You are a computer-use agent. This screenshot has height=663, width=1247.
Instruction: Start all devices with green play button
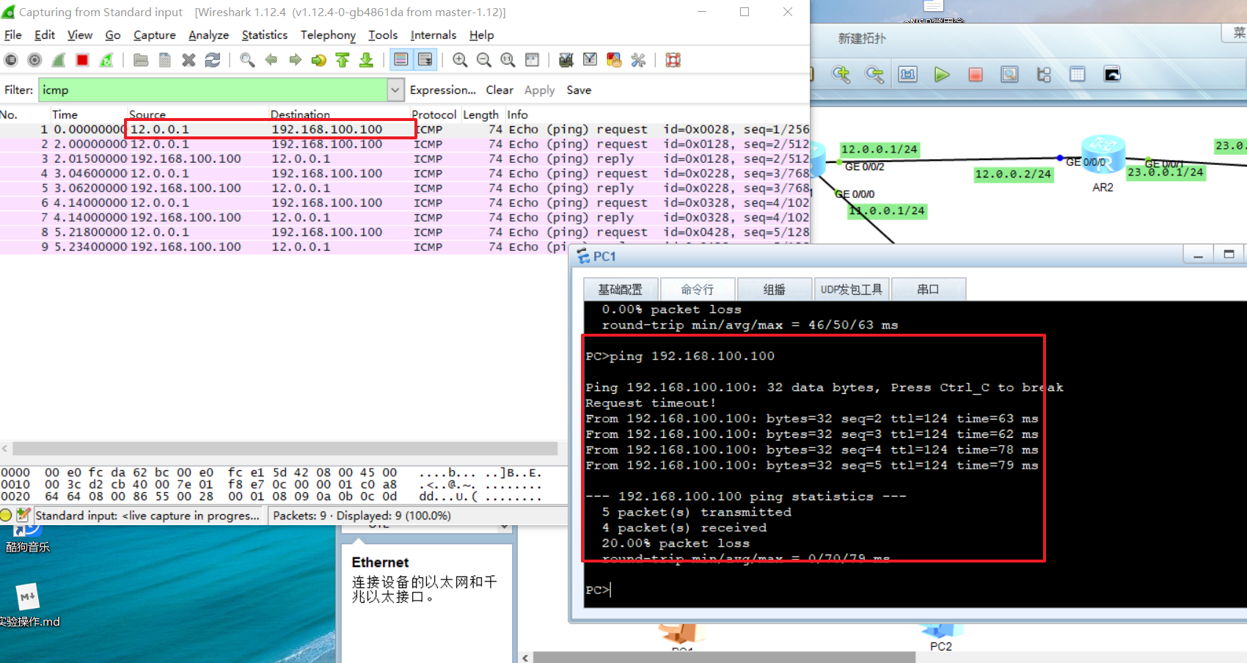[x=942, y=74]
